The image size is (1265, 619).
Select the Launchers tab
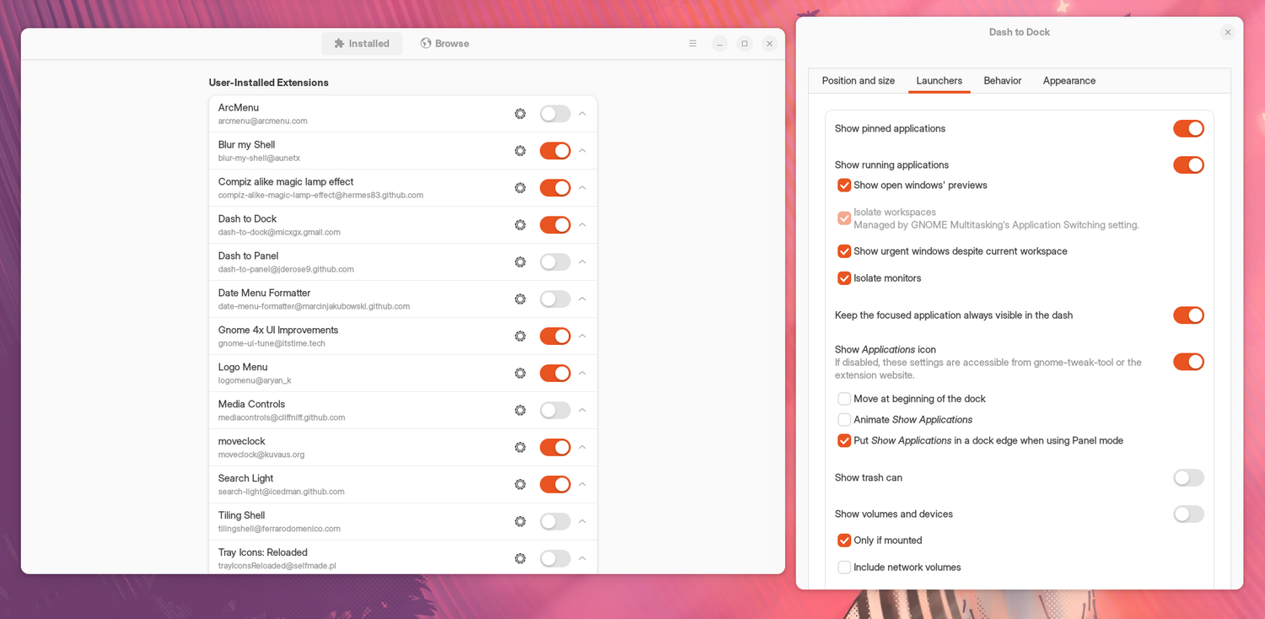click(939, 81)
